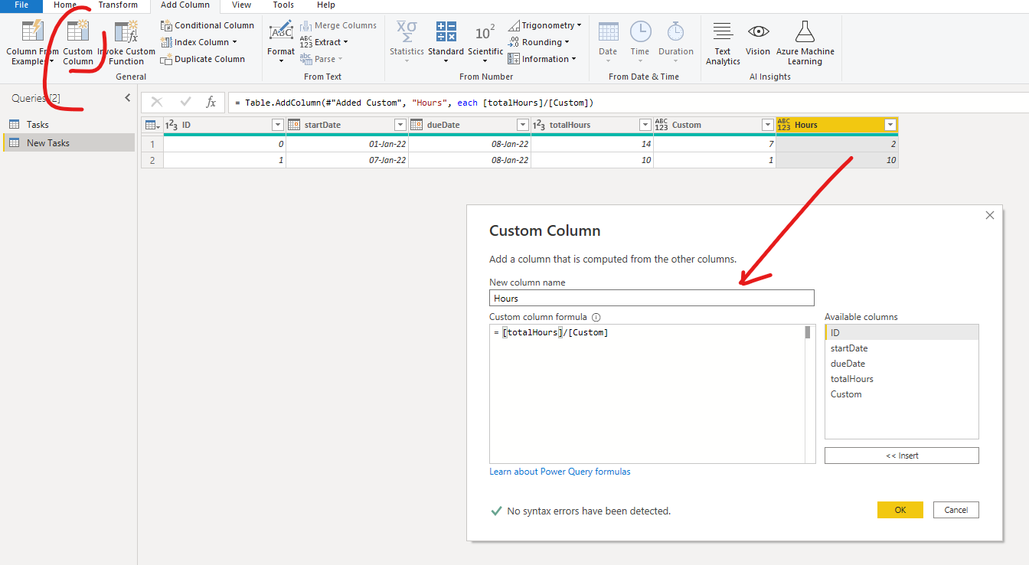
Task: Select totalHours in Available columns
Action: pos(902,379)
